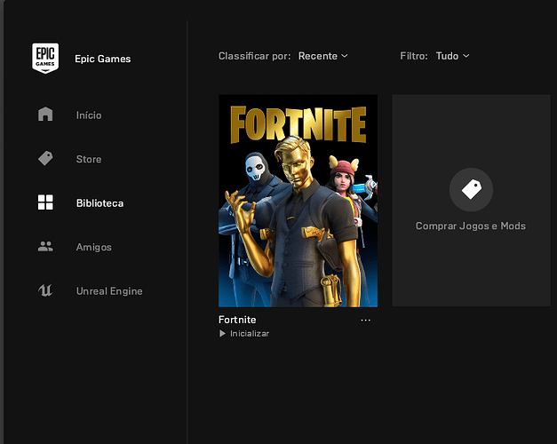Expand the Recente sort dropdown
This screenshot has width=557, height=444.
point(322,56)
